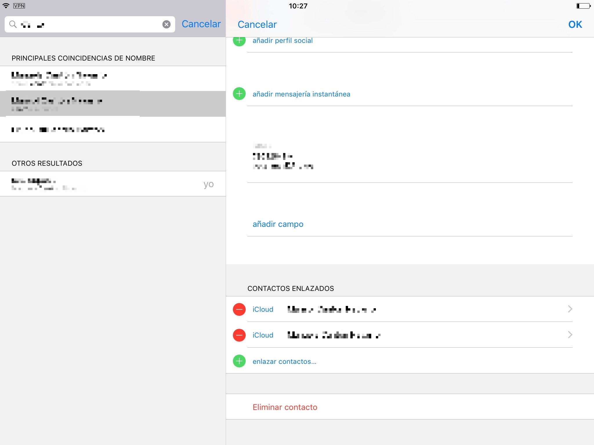Clear the search field with the X icon
Viewport: 594px width, 445px height.
pos(166,24)
